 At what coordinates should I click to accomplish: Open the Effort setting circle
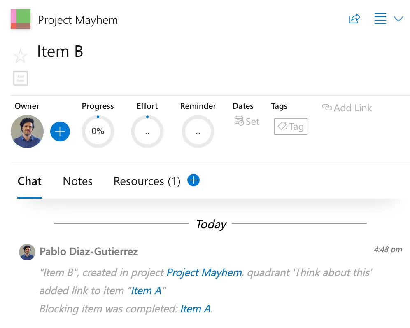147,131
